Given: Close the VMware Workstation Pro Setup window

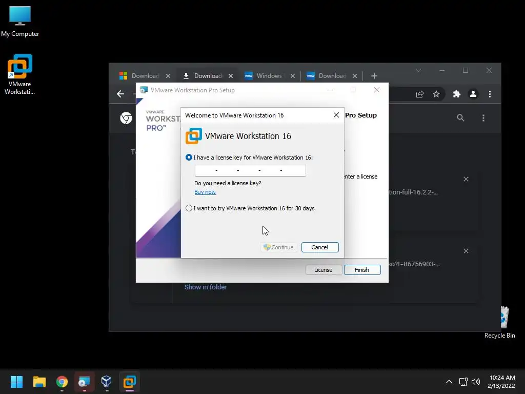Looking at the screenshot, I should (377, 90).
